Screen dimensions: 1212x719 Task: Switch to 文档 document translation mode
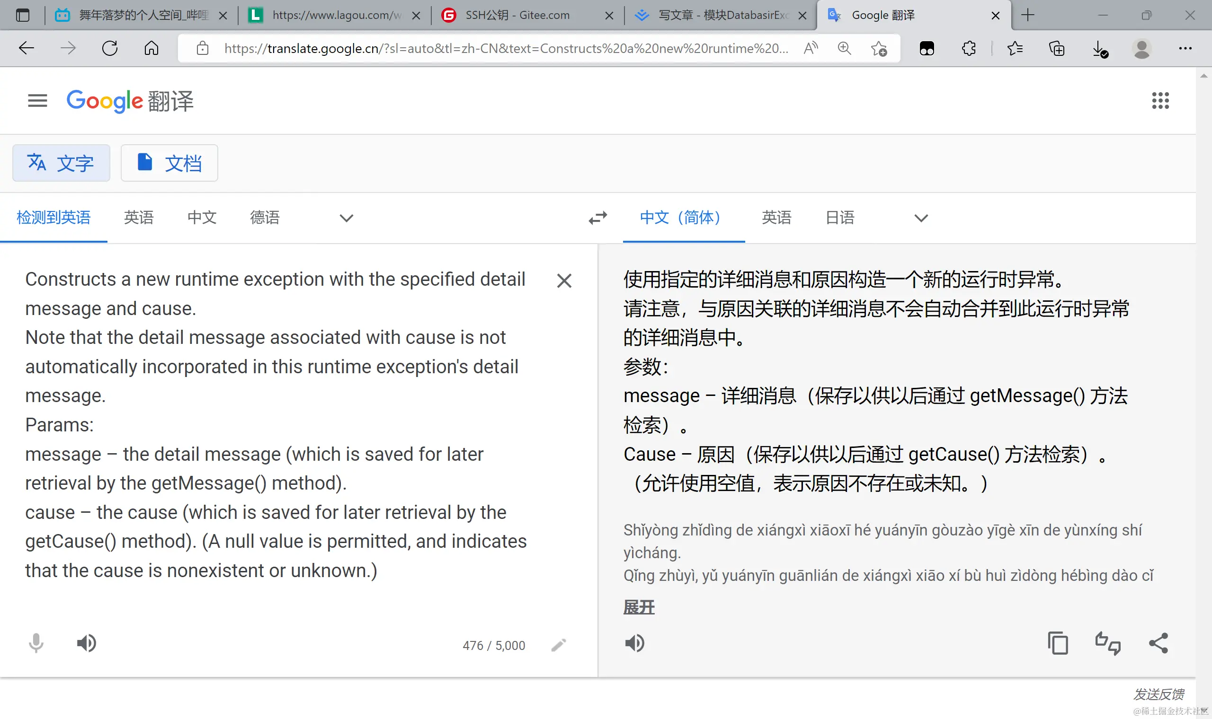(169, 163)
